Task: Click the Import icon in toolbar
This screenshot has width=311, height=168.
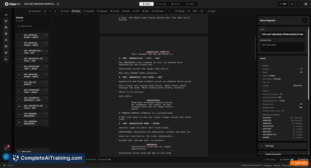Action: coord(211,11)
